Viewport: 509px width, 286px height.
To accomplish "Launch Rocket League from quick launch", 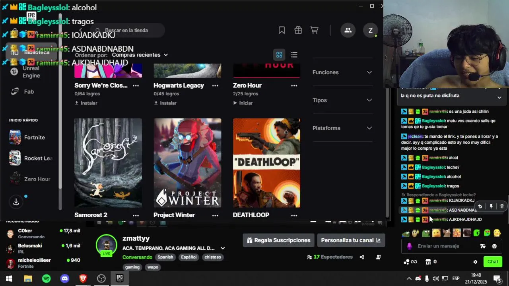I will coord(30,158).
